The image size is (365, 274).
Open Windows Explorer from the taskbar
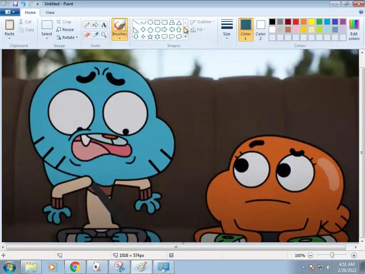point(31,267)
